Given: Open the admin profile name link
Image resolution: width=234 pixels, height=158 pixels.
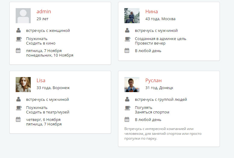Looking at the screenshot, I should click(x=44, y=11).
